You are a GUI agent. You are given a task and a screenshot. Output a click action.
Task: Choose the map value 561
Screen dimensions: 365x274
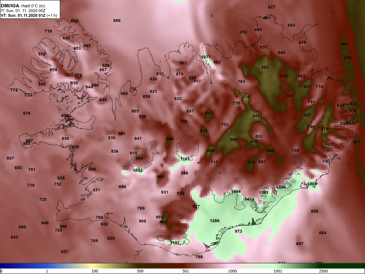(183, 63)
